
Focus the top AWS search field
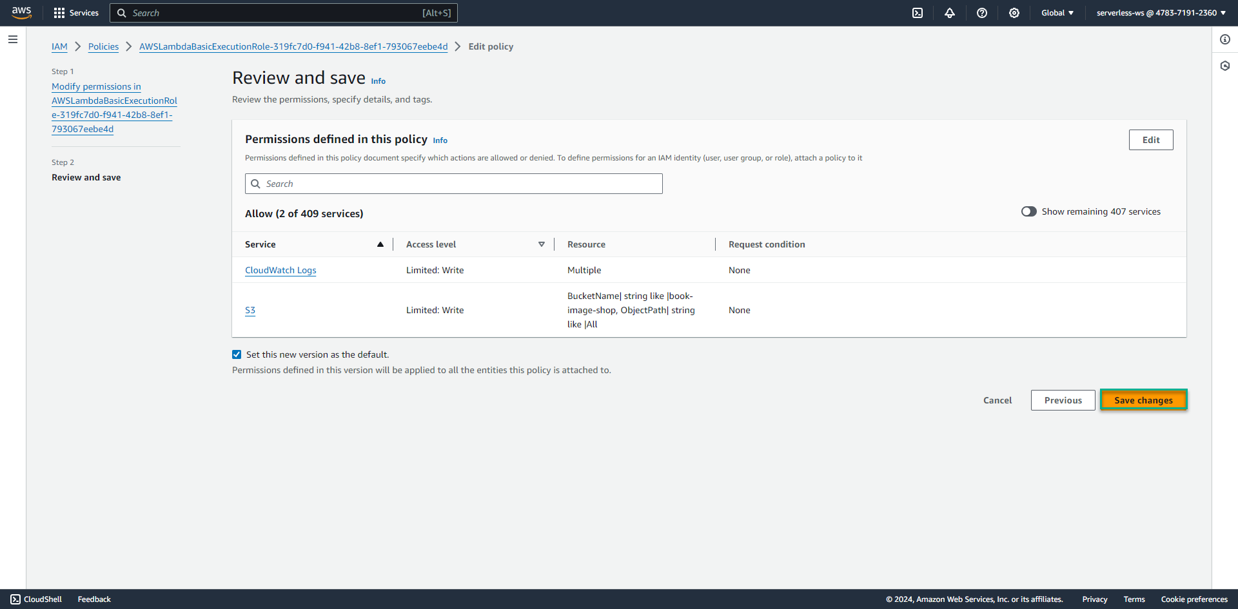(x=284, y=13)
